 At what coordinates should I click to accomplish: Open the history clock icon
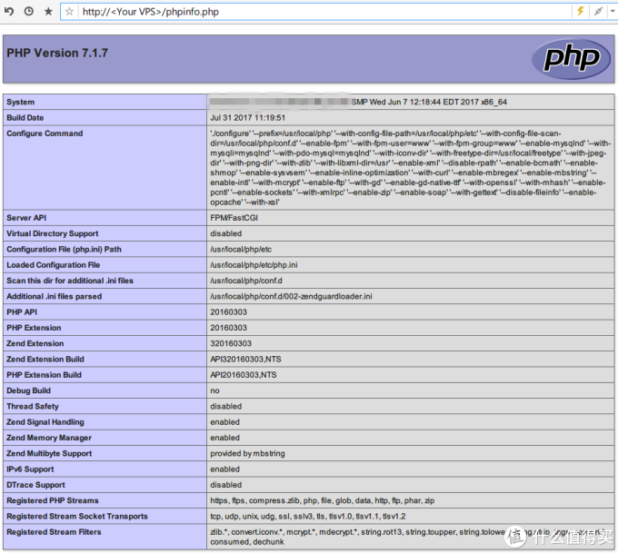[x=29, y=12]
